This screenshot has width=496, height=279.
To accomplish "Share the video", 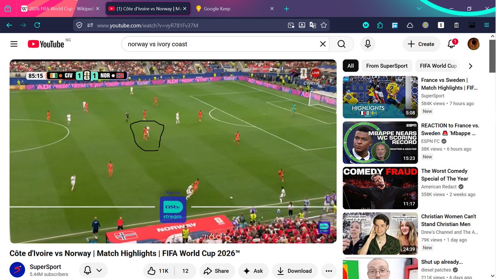I will coord(217,271).
